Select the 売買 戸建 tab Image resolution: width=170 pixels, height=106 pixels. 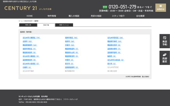coord(46,25)
